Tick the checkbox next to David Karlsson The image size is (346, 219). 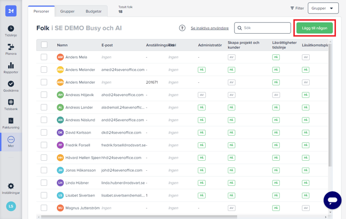(44, 133)
